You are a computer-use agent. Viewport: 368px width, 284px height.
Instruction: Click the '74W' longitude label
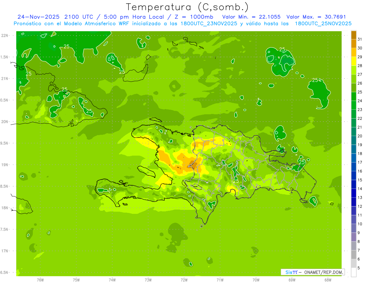pyautogui.click(x=112, y=280)
